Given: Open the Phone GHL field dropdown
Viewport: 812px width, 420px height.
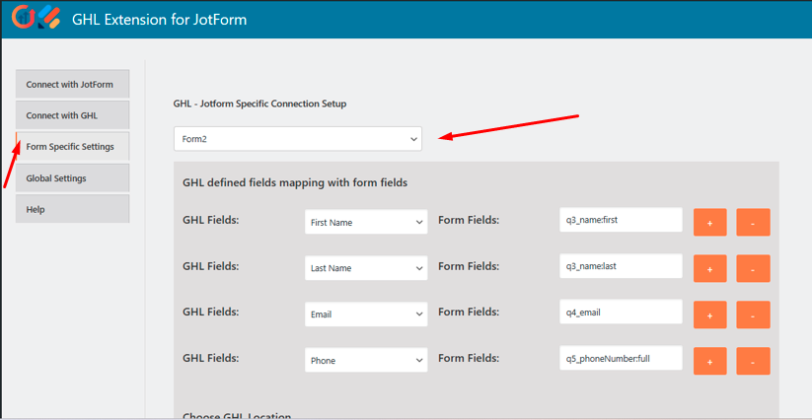Looking at the screenshot, I should pos(365,361).
